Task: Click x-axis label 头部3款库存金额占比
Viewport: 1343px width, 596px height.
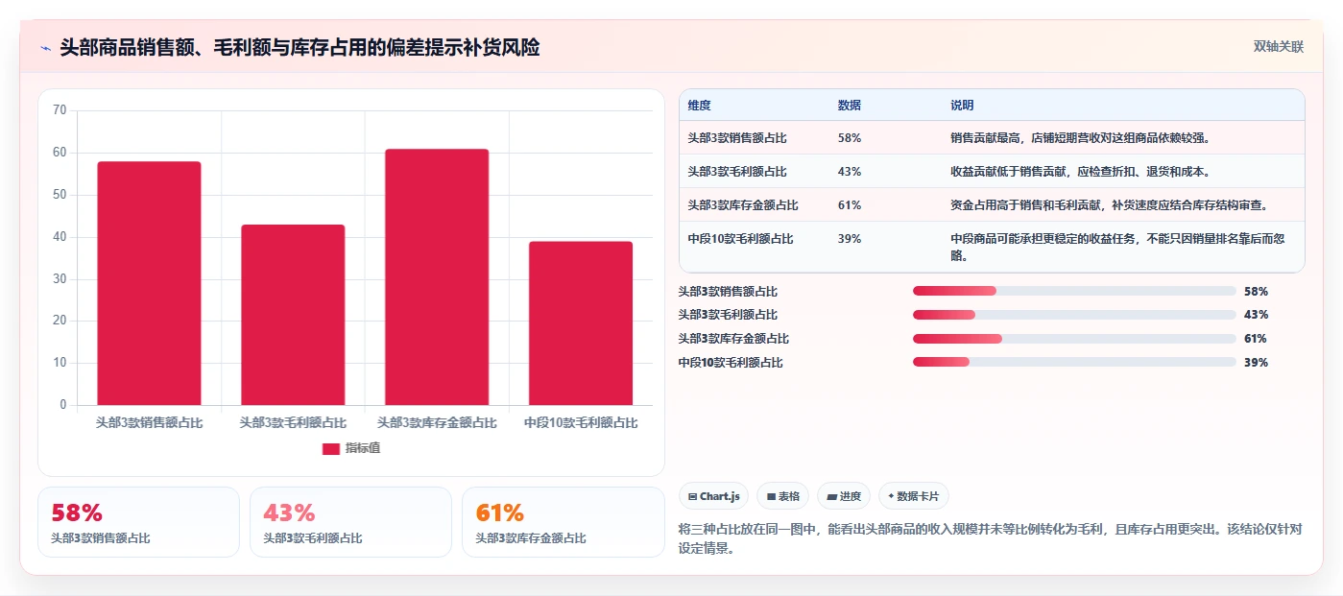Action: [x=437, y=422]
